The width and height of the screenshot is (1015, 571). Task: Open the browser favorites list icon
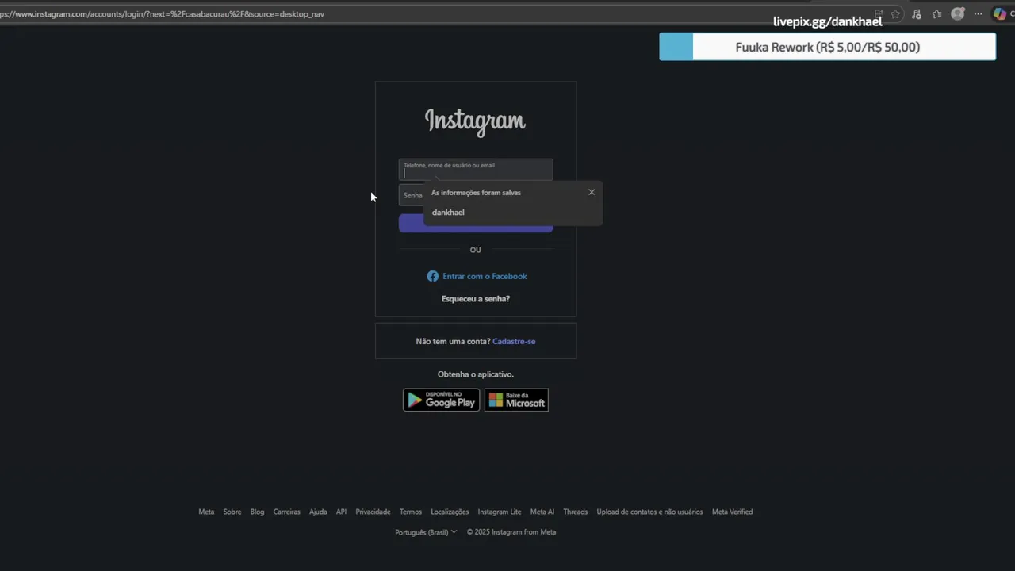click(936, 14)
